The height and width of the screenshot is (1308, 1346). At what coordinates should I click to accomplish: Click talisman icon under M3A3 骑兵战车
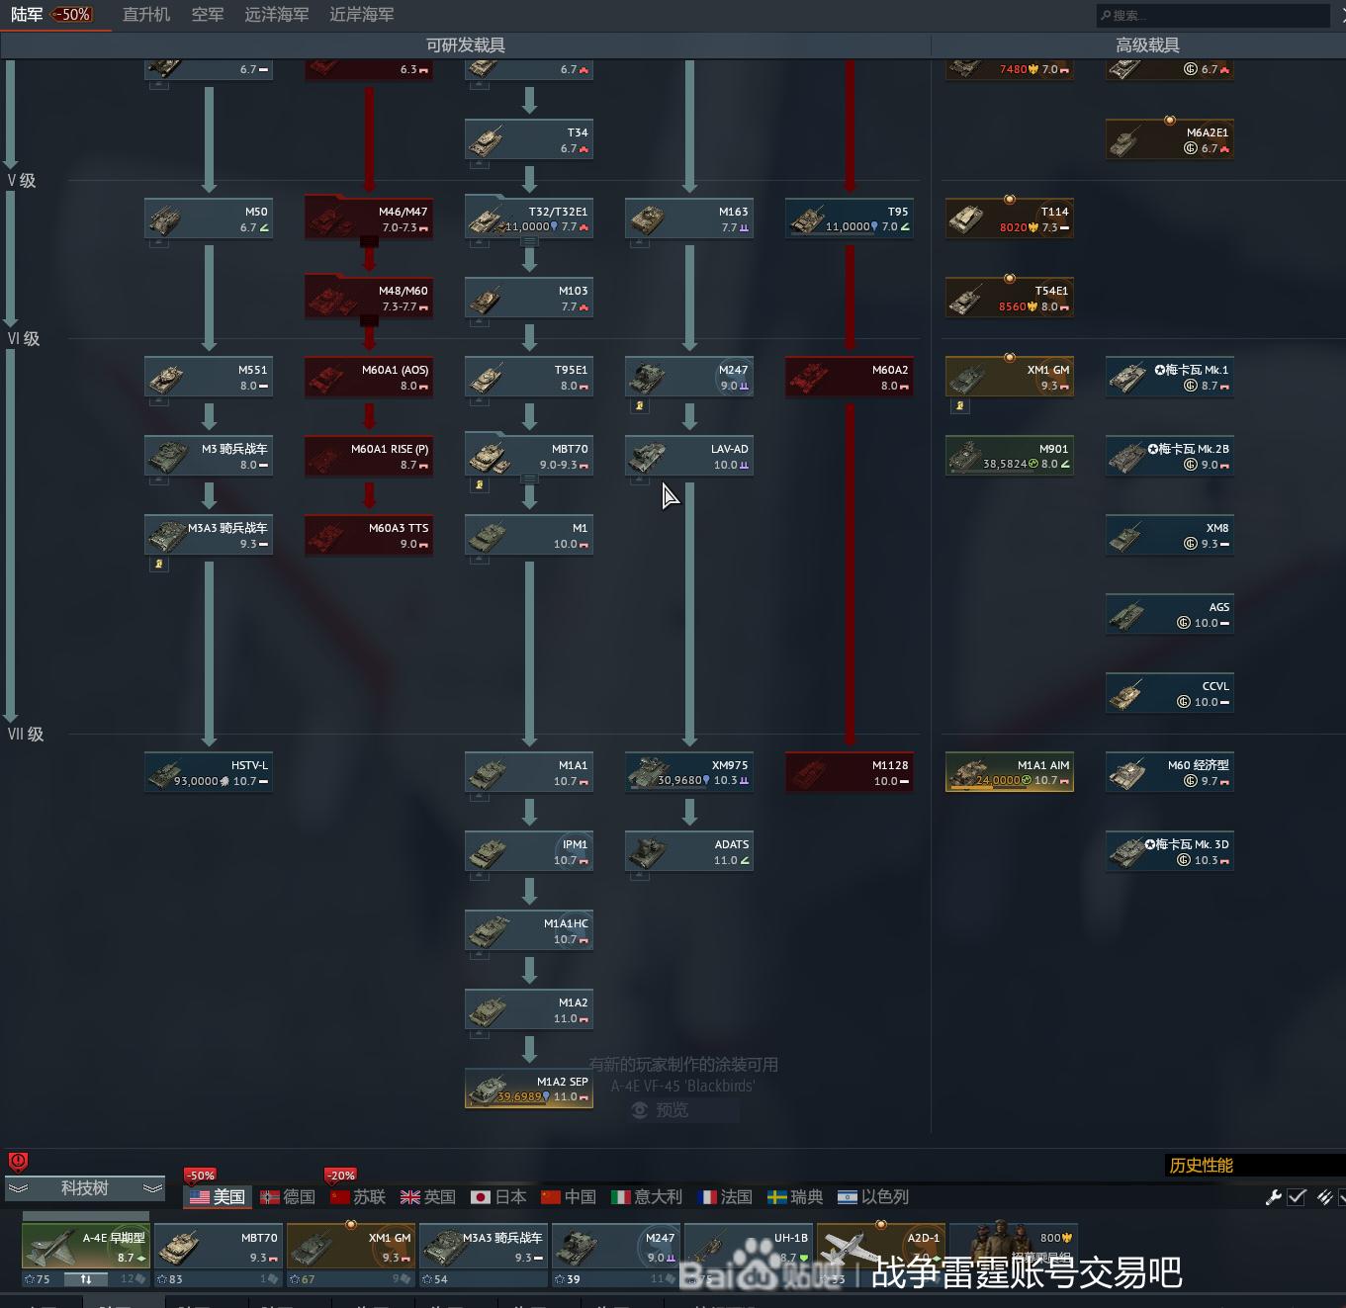(x=158, y=564)
